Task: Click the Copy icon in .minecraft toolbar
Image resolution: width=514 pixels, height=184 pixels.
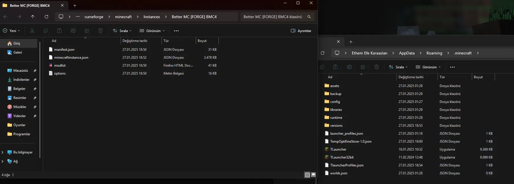Action: 322,67
